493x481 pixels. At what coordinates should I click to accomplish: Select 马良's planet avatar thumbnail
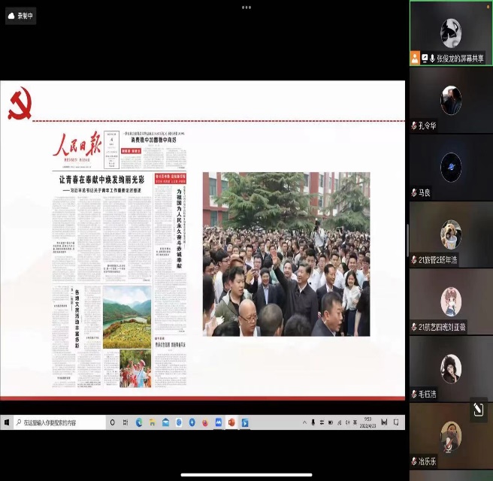coord(450,167)
